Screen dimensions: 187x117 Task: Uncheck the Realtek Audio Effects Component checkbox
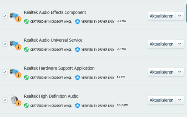[5, 16]
